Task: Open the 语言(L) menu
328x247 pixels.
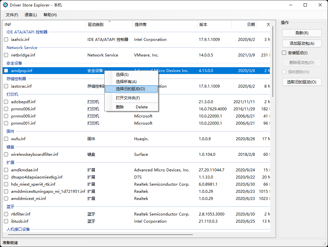Action: coord(31,15)
